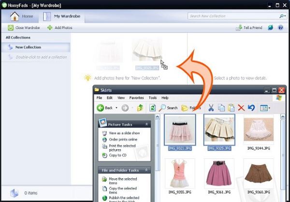290x202 pixels.
Task: Select the IMG_9325.JPG beige pleated skirt thumbnail
Action: coord(219,130)
